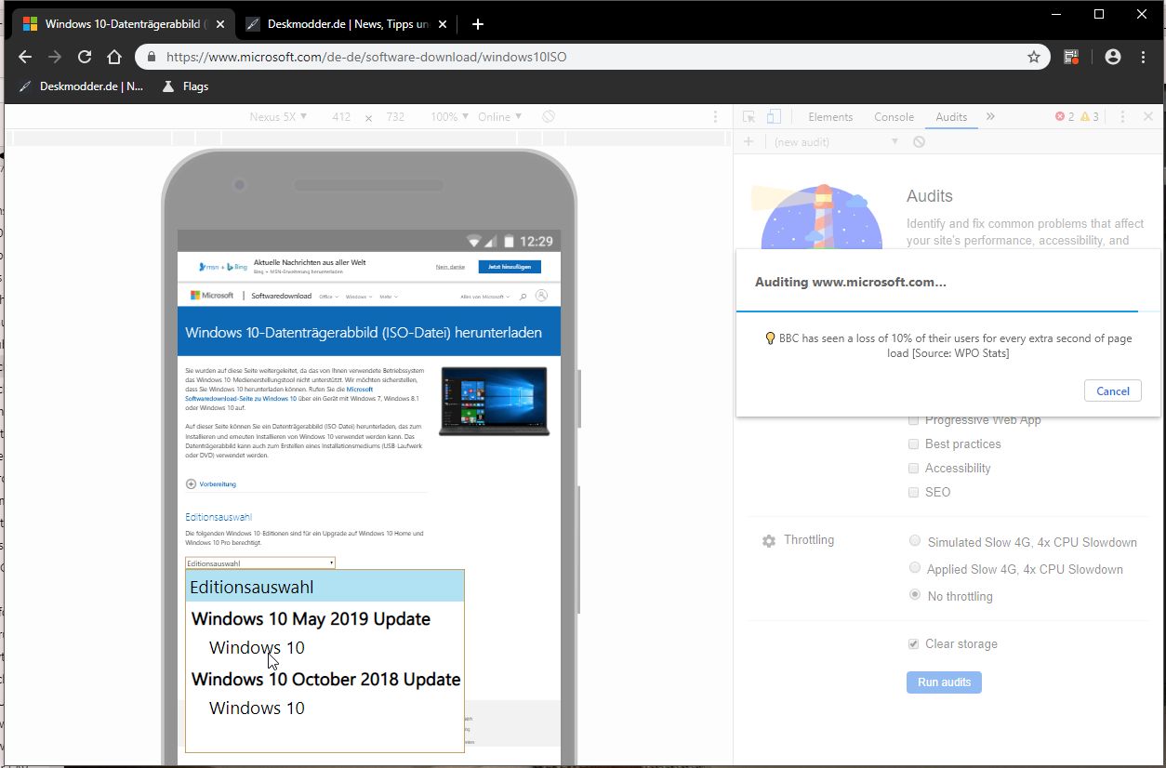Open the browser home page
The height and width of the screenshot is (768, 1166).
point(114,57)
